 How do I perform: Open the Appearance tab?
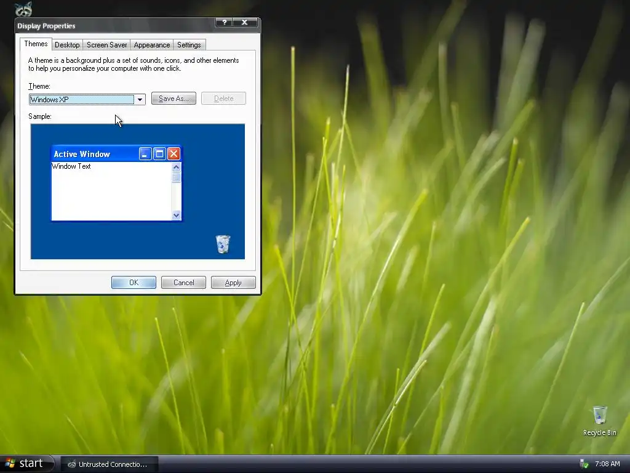click(x=151, y=45)
